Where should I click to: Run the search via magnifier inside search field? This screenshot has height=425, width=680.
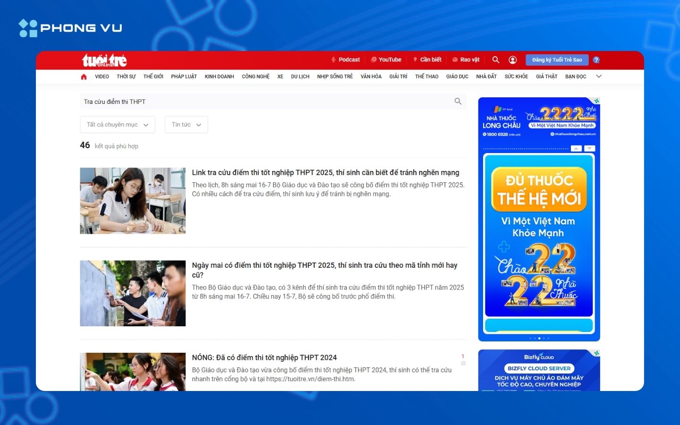pos(458,101)
